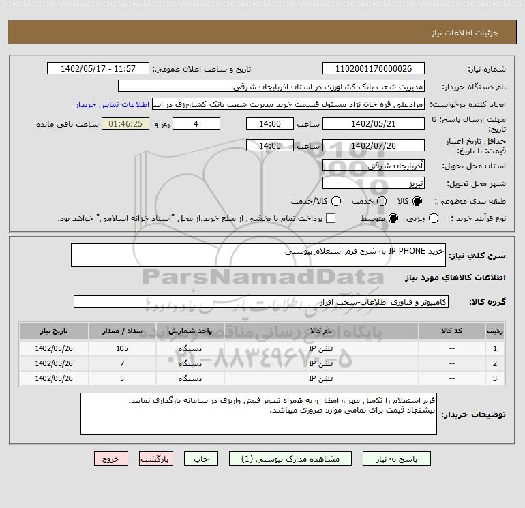Select the 'متوسط' purchase type radio
This screenshot has height=508, width=525.
point(393,218)
